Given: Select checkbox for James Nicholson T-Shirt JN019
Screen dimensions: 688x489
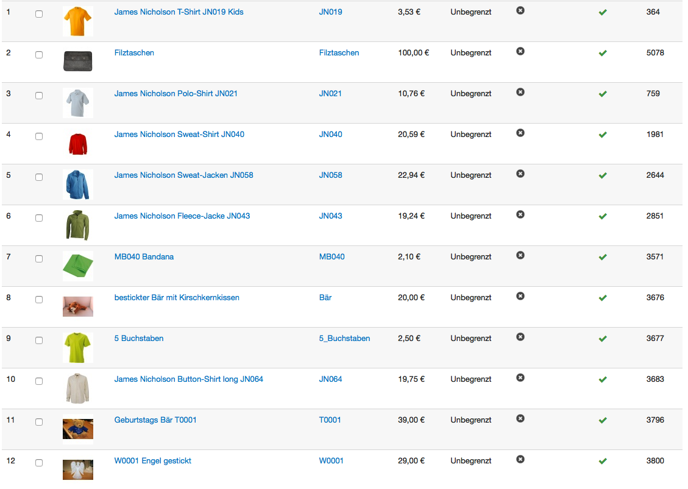Looking at the screenshot, I should point(39,14).
